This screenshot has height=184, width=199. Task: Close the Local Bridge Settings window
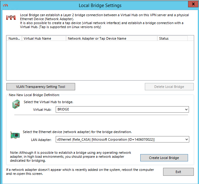[193, 4]
